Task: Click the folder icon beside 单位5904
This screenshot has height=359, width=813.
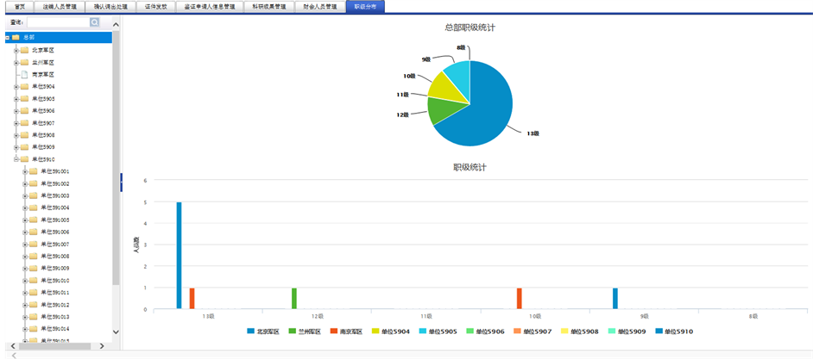Action: pyautogui.click(x=24, y=87)
